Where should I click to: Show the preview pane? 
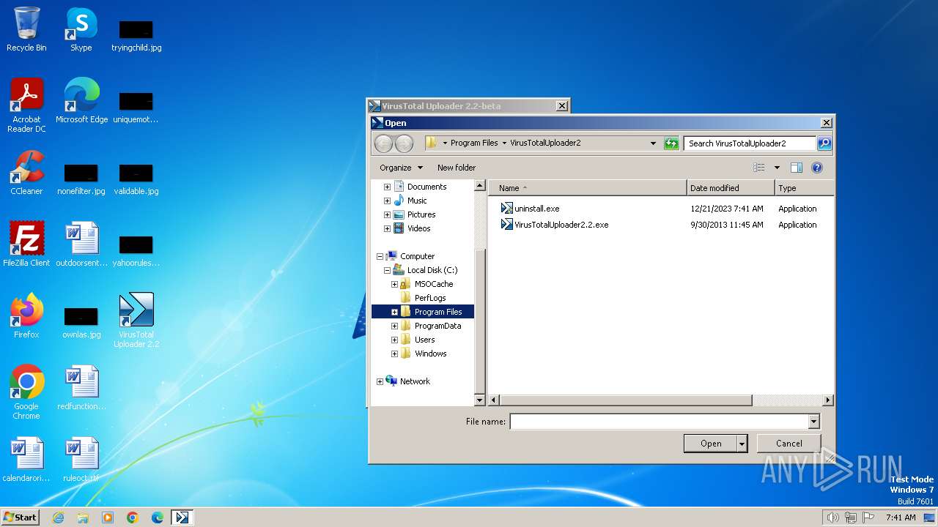click(797, 168)
